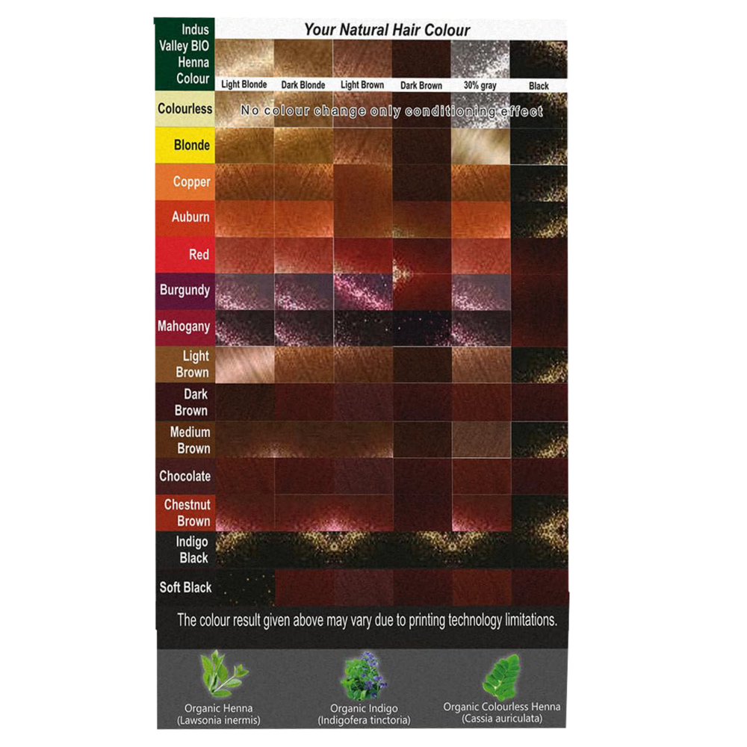Viewport: 747px width, 747px height.
Task: Pick the Mahogany henna colour label
Action: point(185,327)
